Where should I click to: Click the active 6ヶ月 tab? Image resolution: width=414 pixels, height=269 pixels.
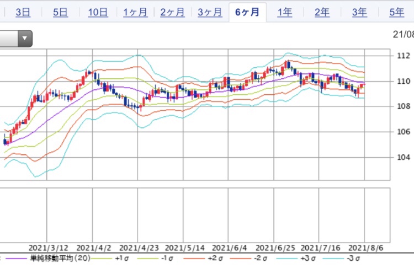pos(247,12)
